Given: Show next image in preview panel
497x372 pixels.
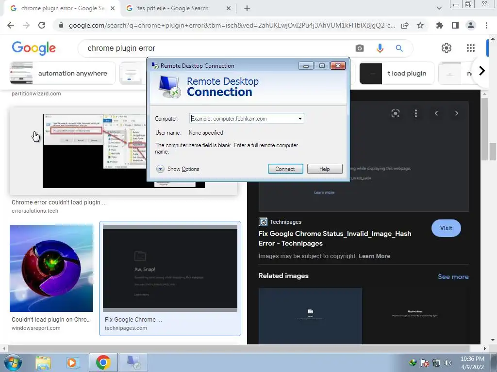Looking at the screenshot, I should 456,113.
